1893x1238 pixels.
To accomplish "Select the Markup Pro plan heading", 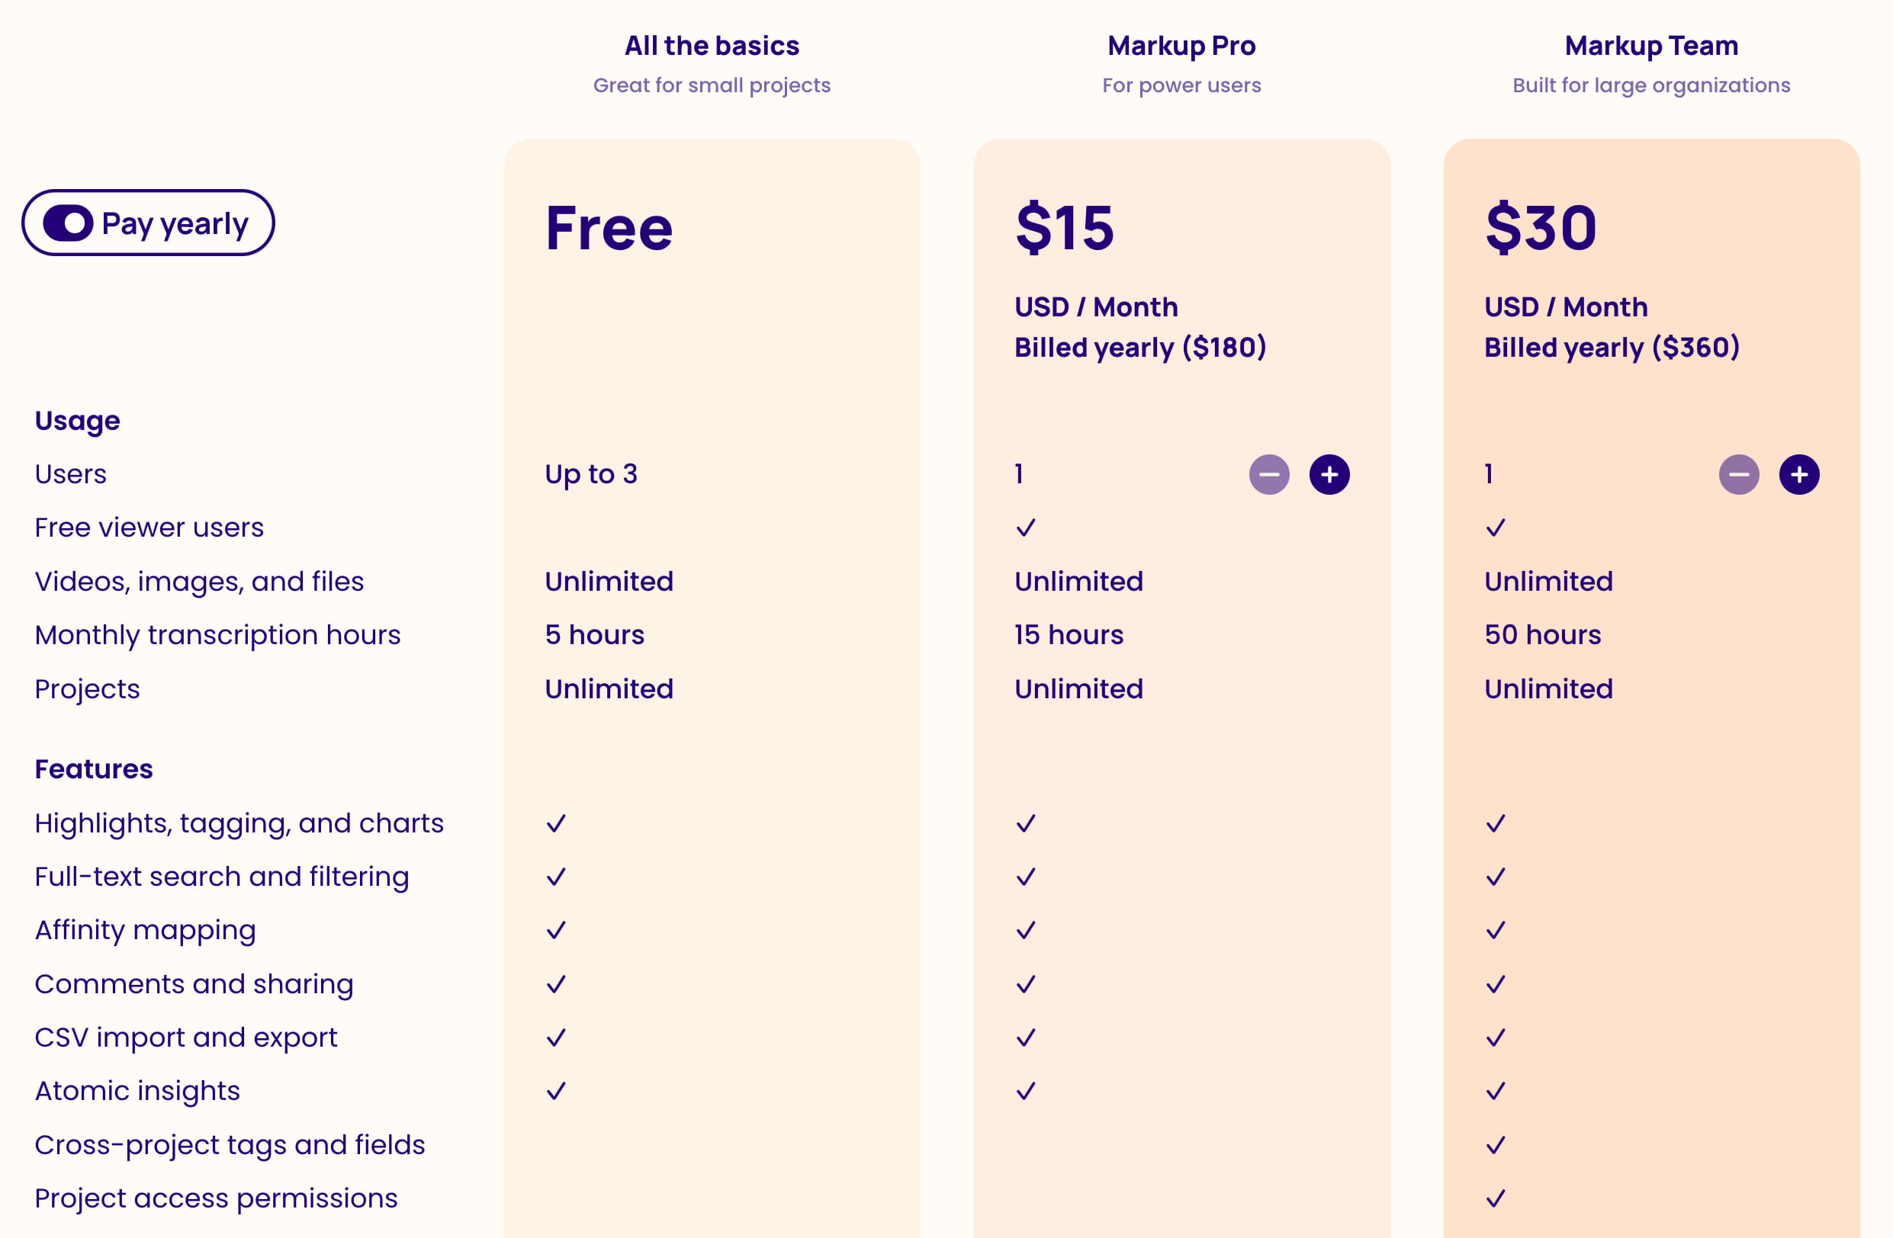I will point(1181,46).
